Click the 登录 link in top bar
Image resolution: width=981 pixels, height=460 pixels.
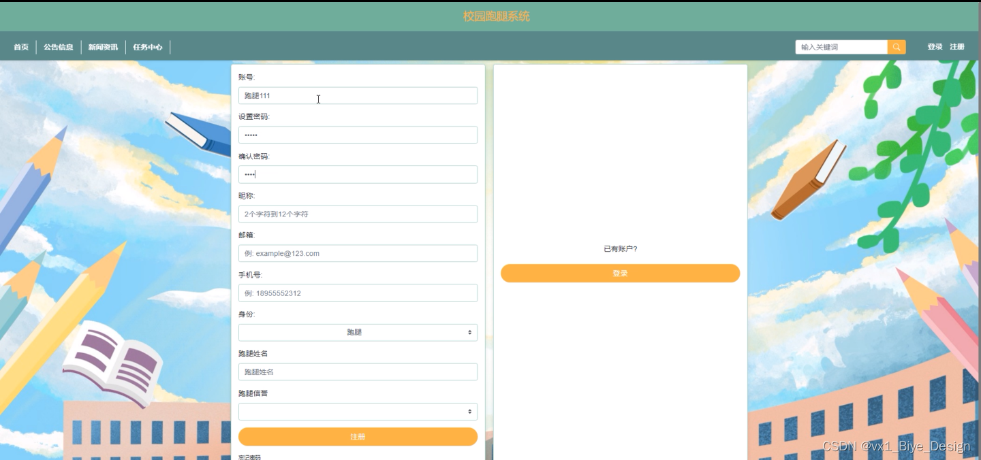point(935,47)
